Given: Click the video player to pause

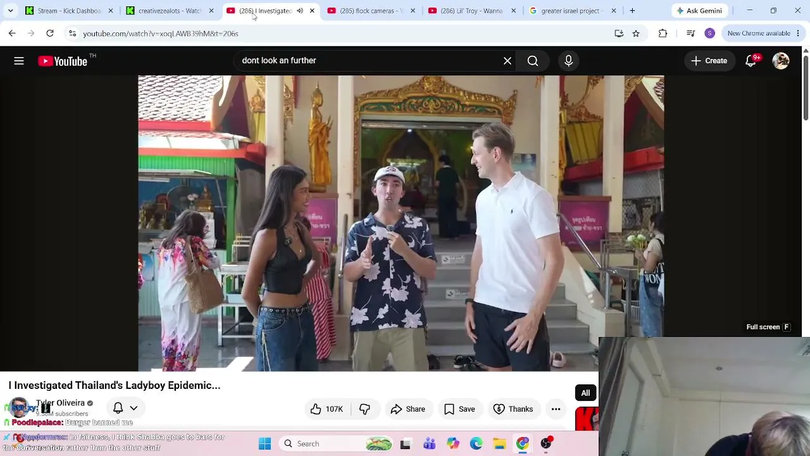Looking at the screenshot, I should (x=401, y=223).
